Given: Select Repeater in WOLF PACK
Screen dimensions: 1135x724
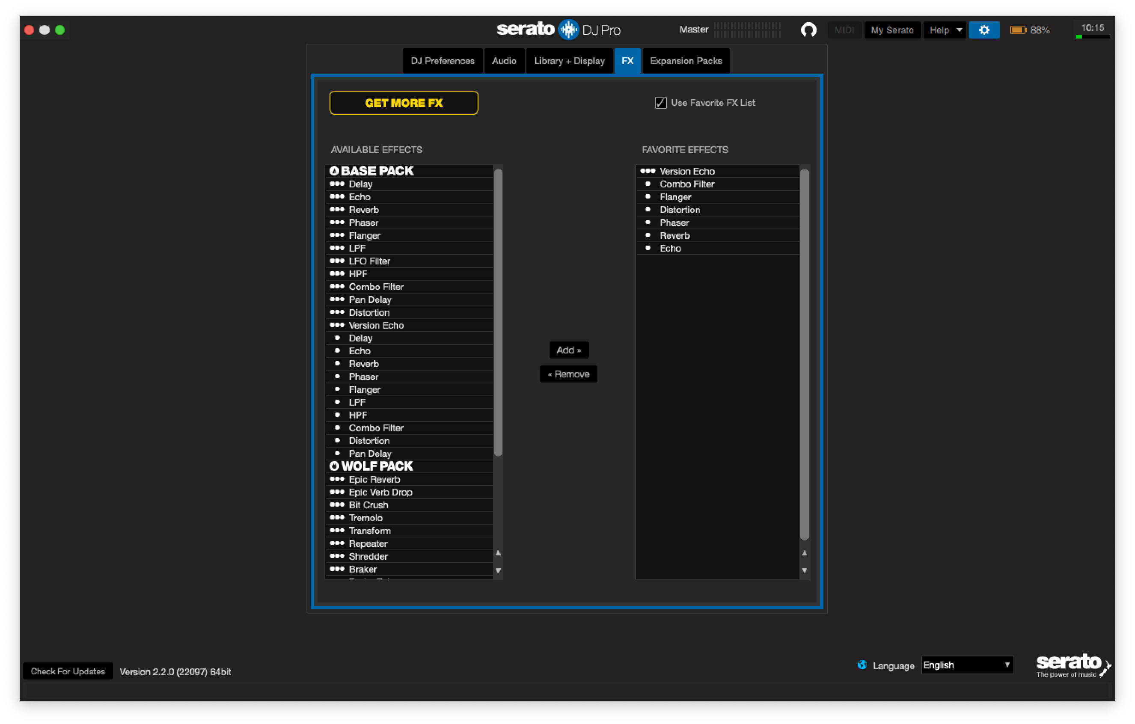Looking at the screenshot, I should click(x=409, y=543).
